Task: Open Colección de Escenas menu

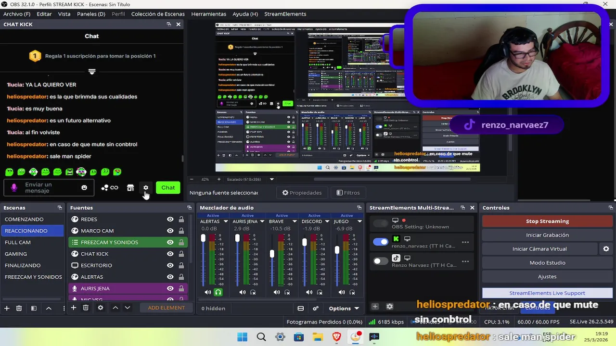Action: (x=158, y=14)
